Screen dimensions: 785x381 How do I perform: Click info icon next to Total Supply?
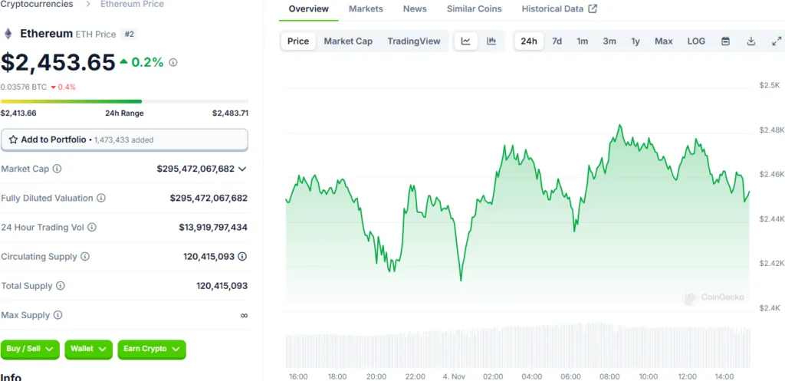tap(61, 286)
